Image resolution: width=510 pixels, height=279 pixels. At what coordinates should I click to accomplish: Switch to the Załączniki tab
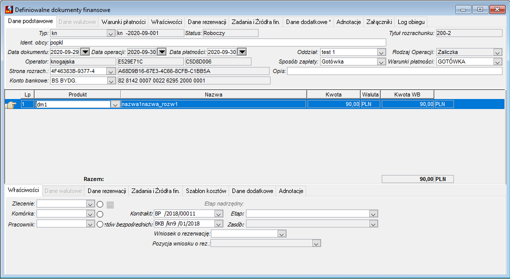pos(379,22)
